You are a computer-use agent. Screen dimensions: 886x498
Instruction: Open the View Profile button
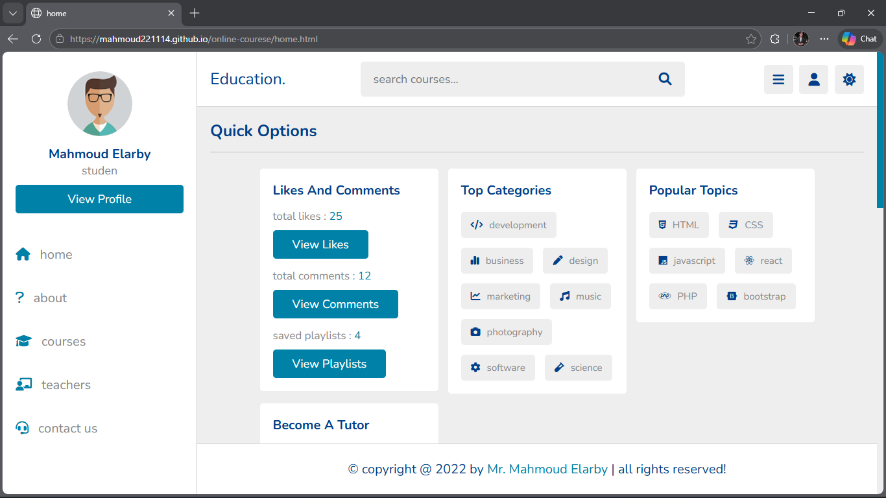point(99,199)
